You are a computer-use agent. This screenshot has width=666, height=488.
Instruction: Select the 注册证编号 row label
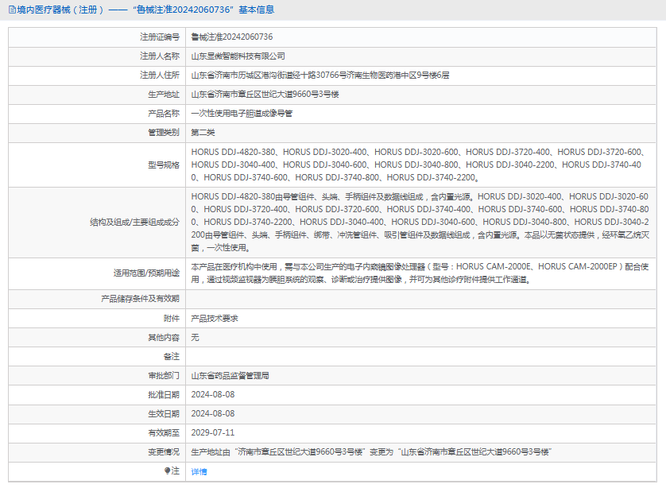click(x=160, y=37)
